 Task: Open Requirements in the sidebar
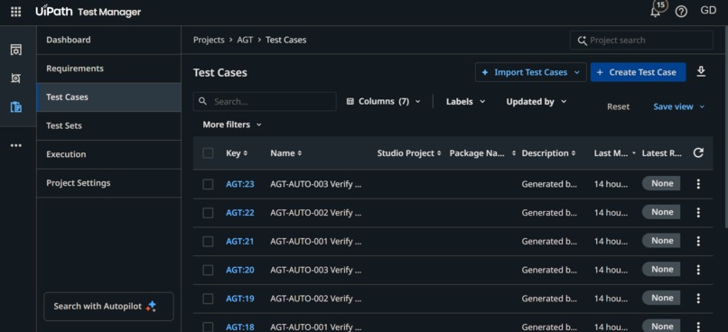tap(108, 69)
